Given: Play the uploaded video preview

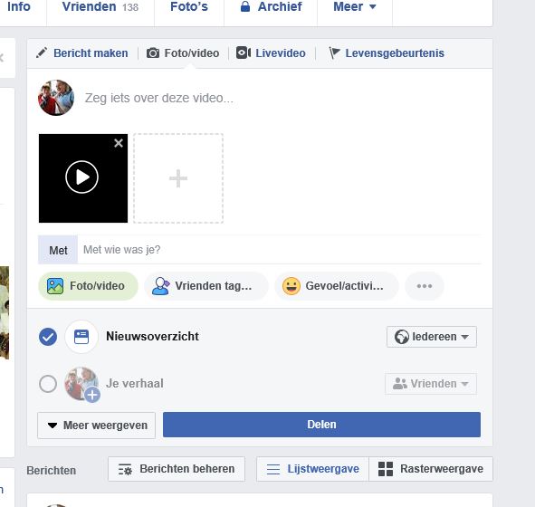Looking at the screenshot, I should point(81,177).
